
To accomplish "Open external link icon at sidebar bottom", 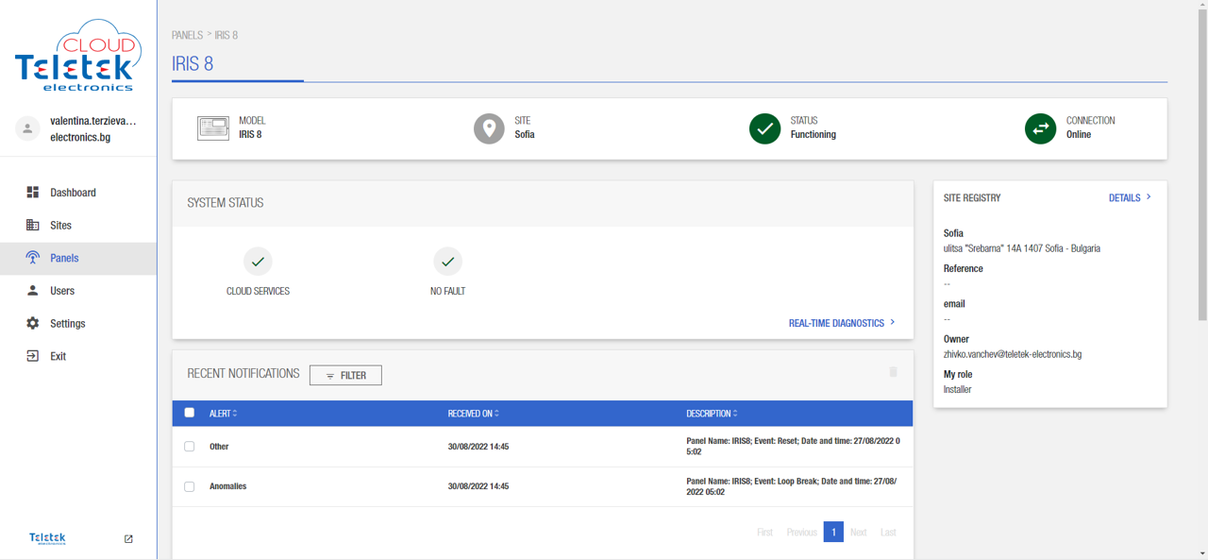I will click(128, 539).
